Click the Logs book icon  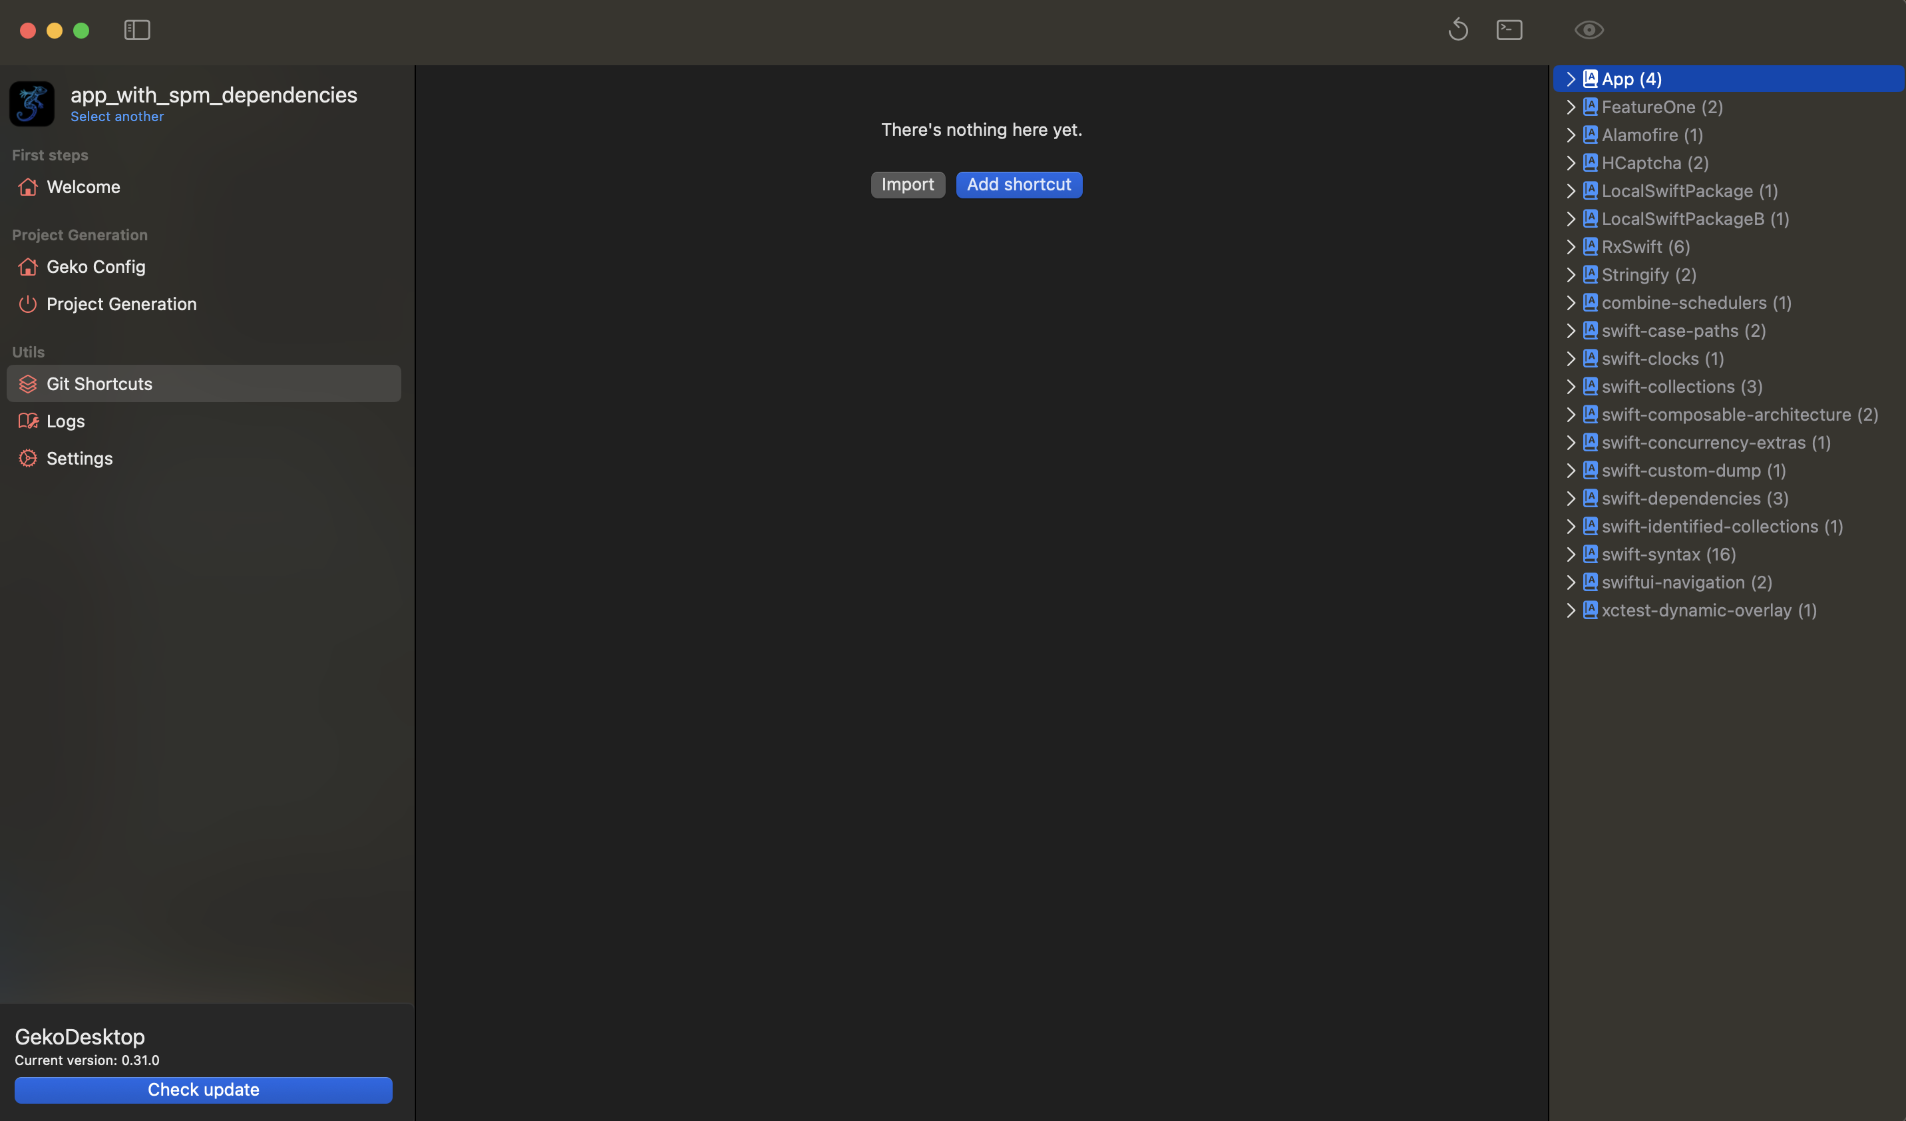(x=28, y=421)
